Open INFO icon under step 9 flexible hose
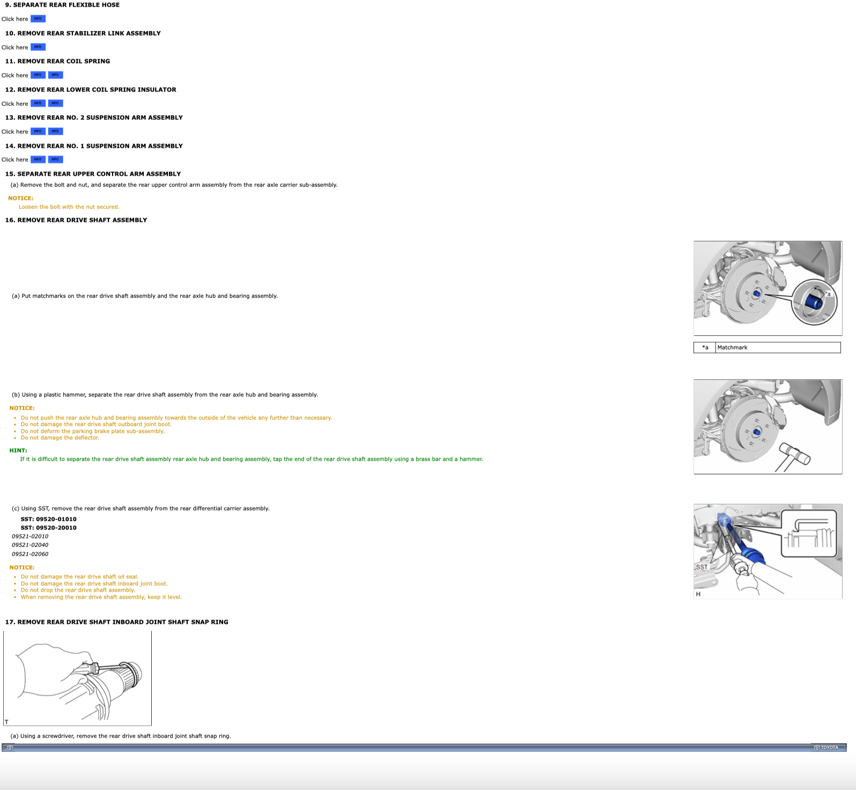 (x=38, y=19)
